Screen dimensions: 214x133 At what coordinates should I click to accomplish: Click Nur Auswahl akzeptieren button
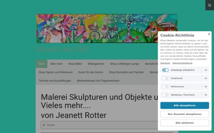184,114
